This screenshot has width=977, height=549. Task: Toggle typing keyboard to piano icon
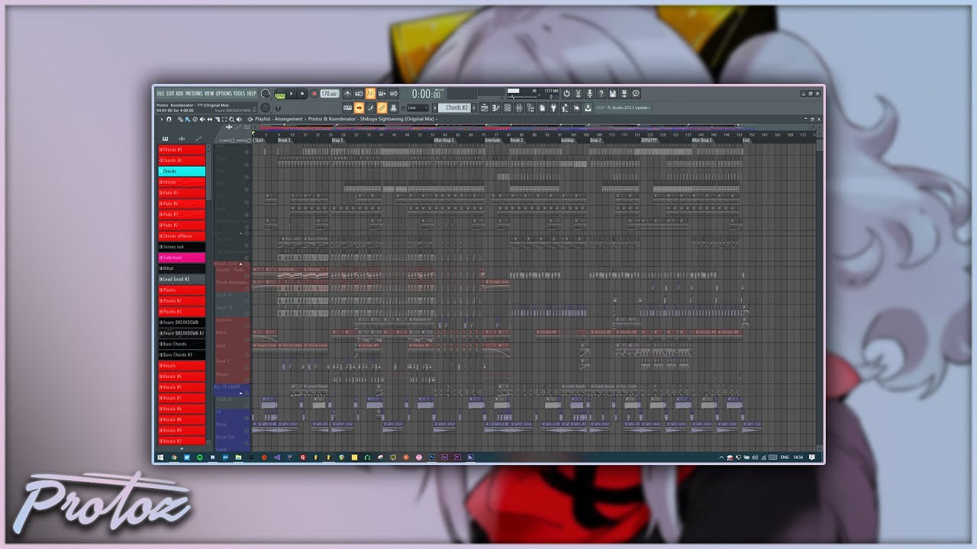[x=347, y=108]
